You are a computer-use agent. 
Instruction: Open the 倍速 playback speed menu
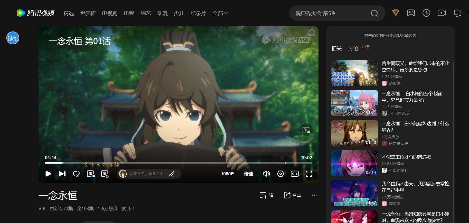pyautogui.click(x=248, y=174)
